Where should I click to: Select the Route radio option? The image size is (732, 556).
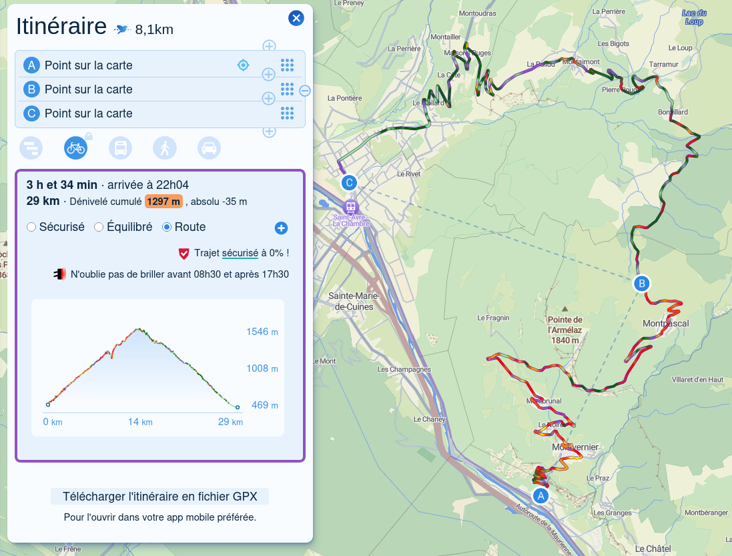[x=167, y=228]
